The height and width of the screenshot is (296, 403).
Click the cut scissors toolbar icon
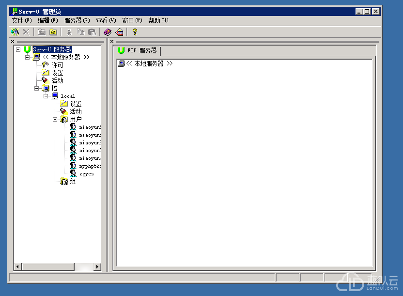click(x=69, y=32)
